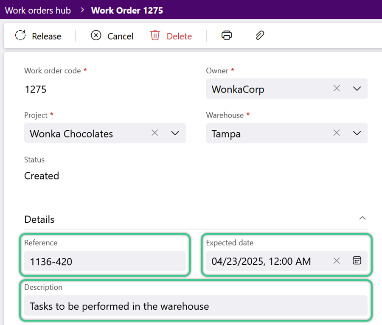The height and width of the screenshot is (325, 382).
Task: Click into the Description text field
Action: tap(196, 306)
